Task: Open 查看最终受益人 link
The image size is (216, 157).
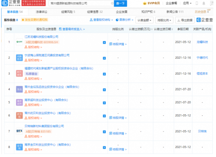Action: point(72,29)
